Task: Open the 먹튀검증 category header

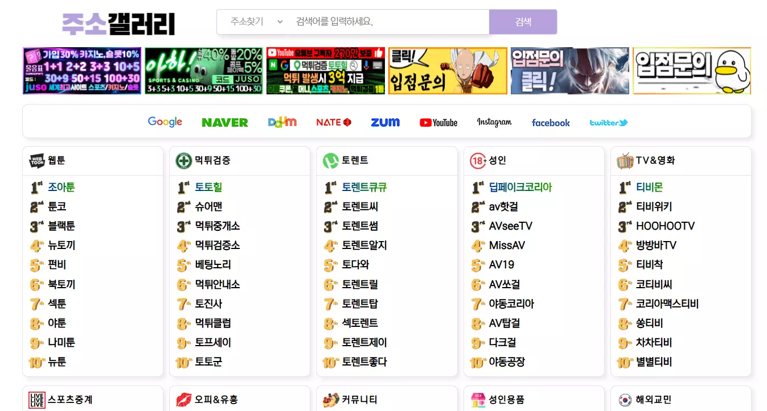Action: point(212,160)
